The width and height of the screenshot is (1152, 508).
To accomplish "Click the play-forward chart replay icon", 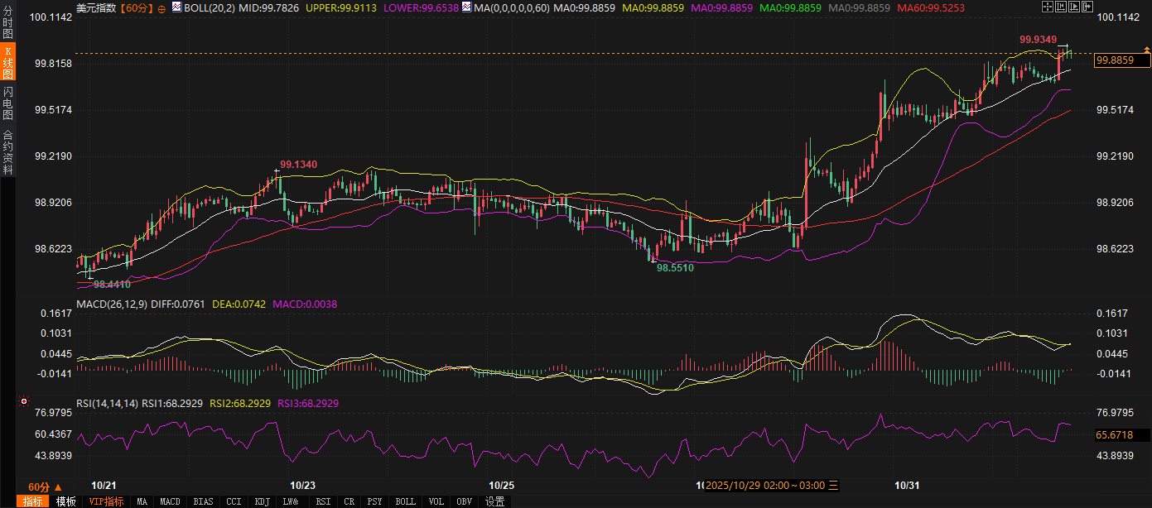I will pos(1075,7).
